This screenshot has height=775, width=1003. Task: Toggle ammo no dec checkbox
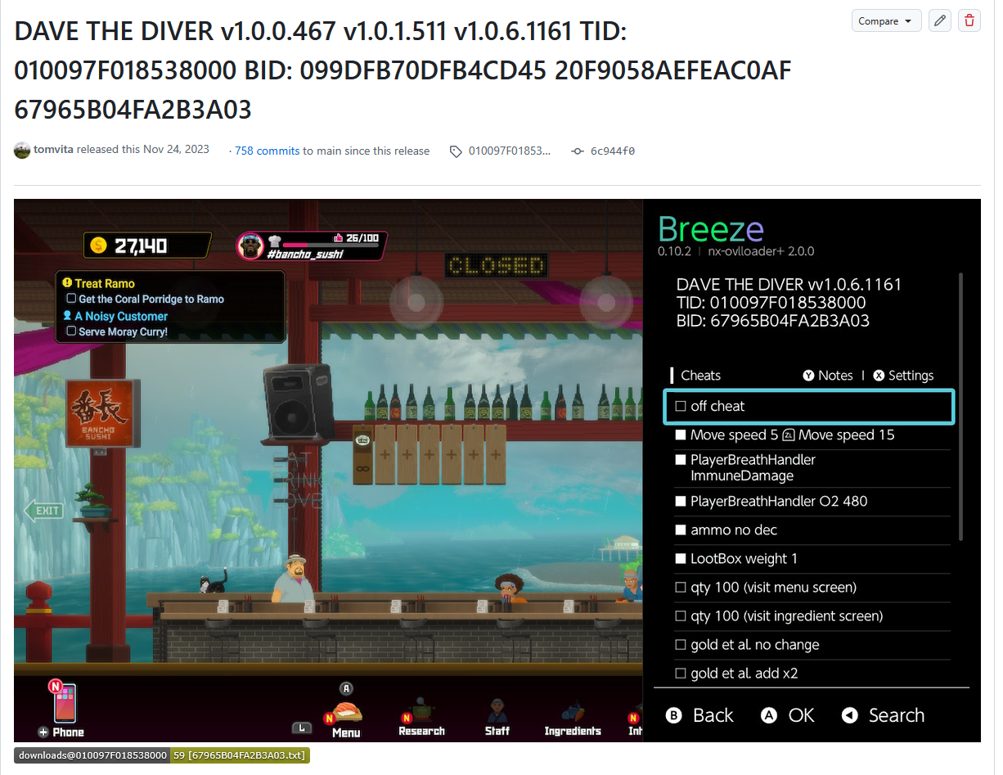(680, 529)
